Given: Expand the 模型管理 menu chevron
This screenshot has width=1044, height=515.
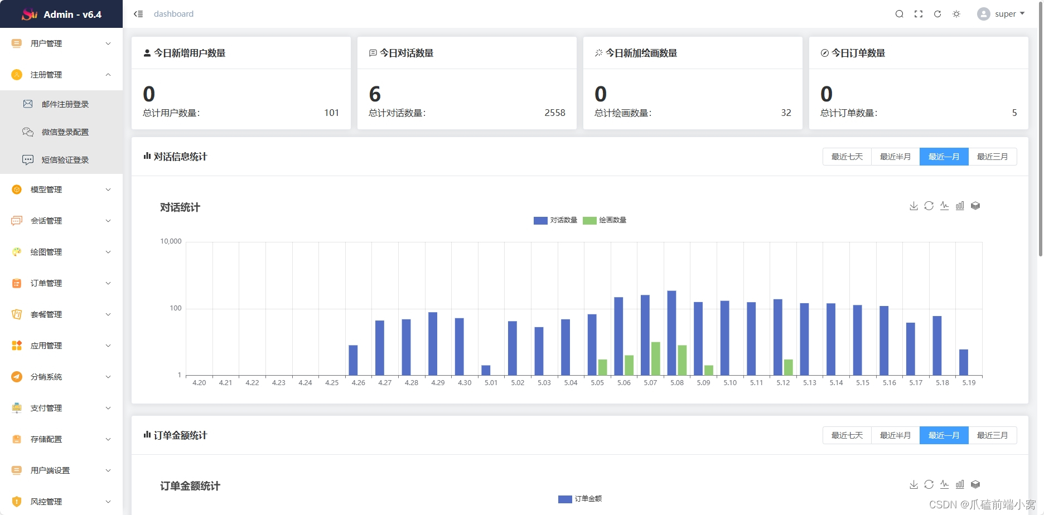Looking at the screenshot, I should (108, 190).
